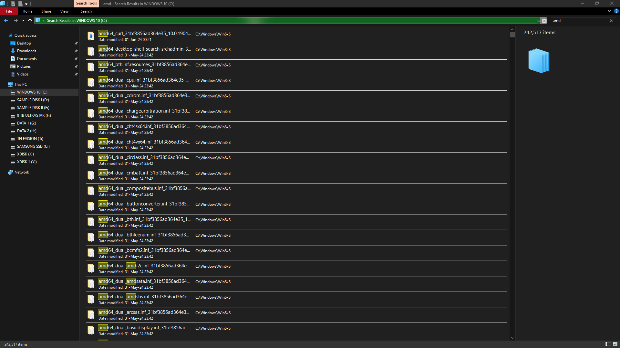Select Quick access in the navigation pane
This screenshot has height=348, width=620.
[x=26, y=35]
